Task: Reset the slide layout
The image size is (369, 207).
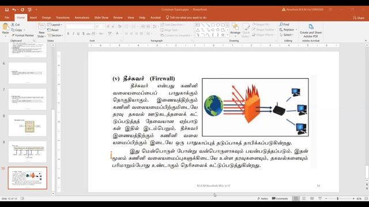Action: click(53, 30)
